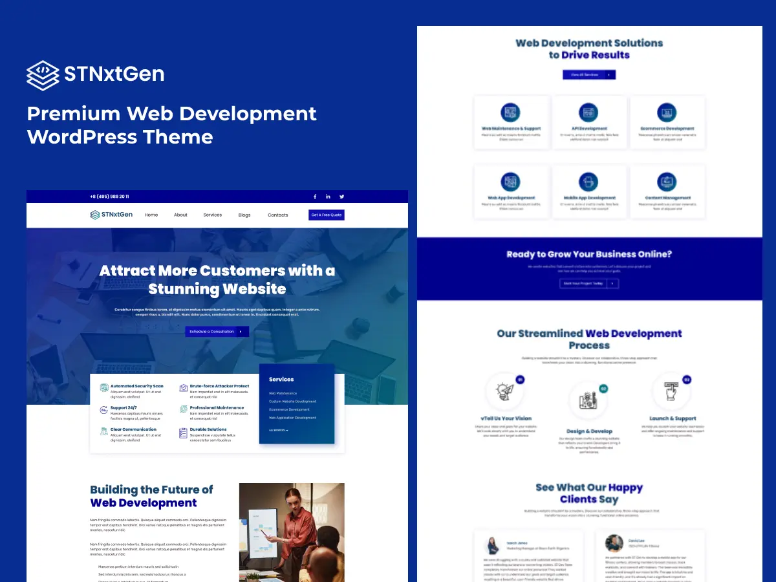The height and width of the screenshot is (582, 776).
Task: Click Sarah Jones's testimonial avatar
Action: point(492,545)
